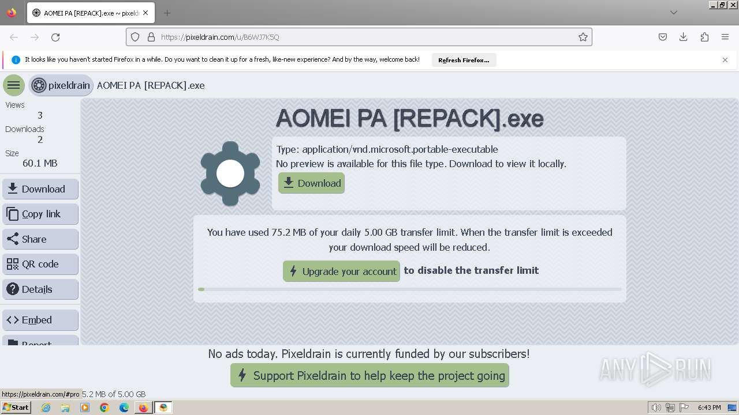Reload the current page

55,37
